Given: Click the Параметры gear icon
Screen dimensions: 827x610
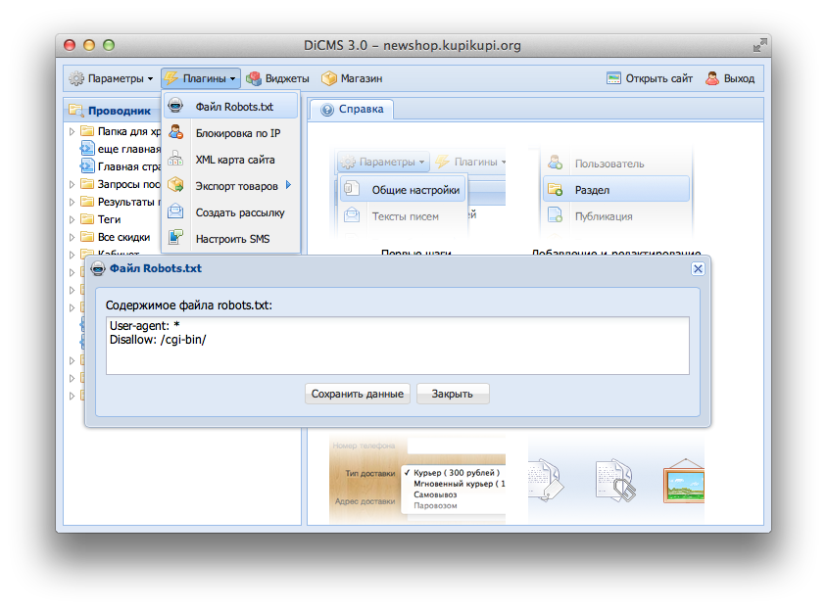Looking at the screenshot, I should (76, 78).
